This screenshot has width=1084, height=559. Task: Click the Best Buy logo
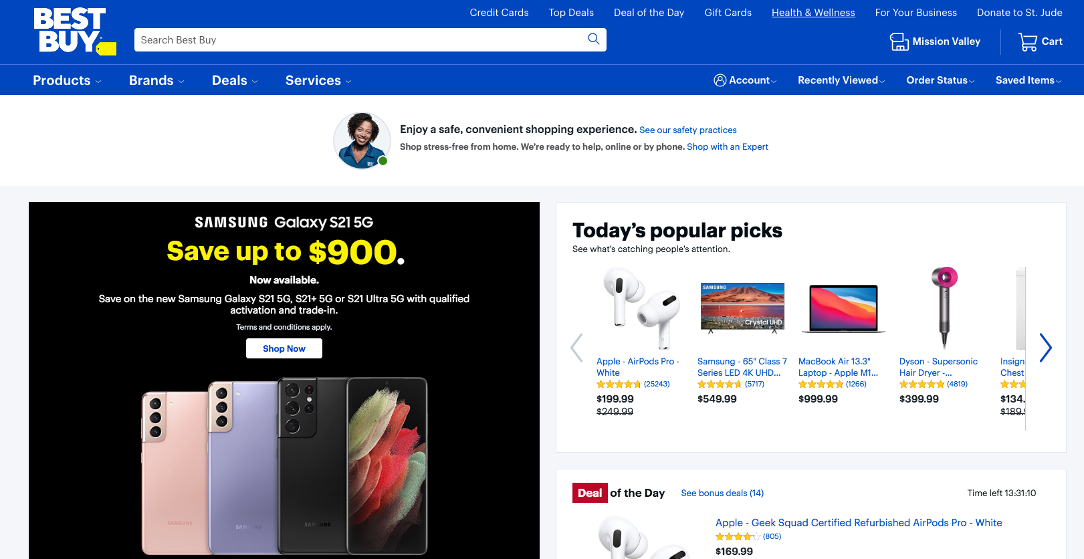click(x=75, y=31)
